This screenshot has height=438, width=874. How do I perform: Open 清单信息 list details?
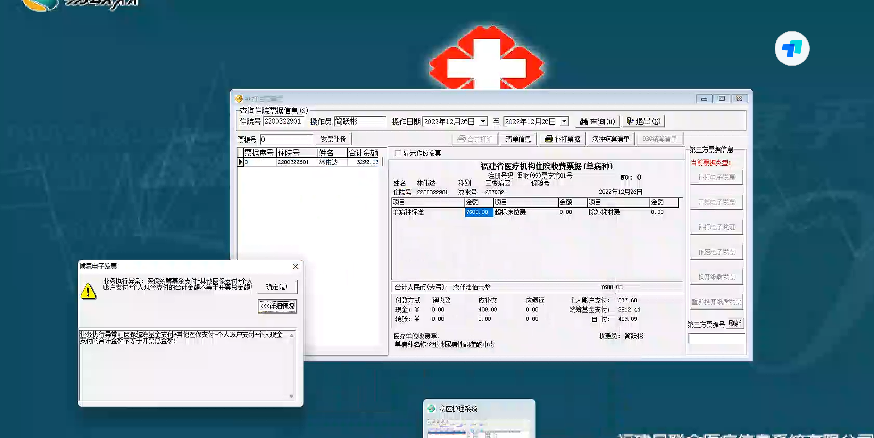tap(518, 139)
